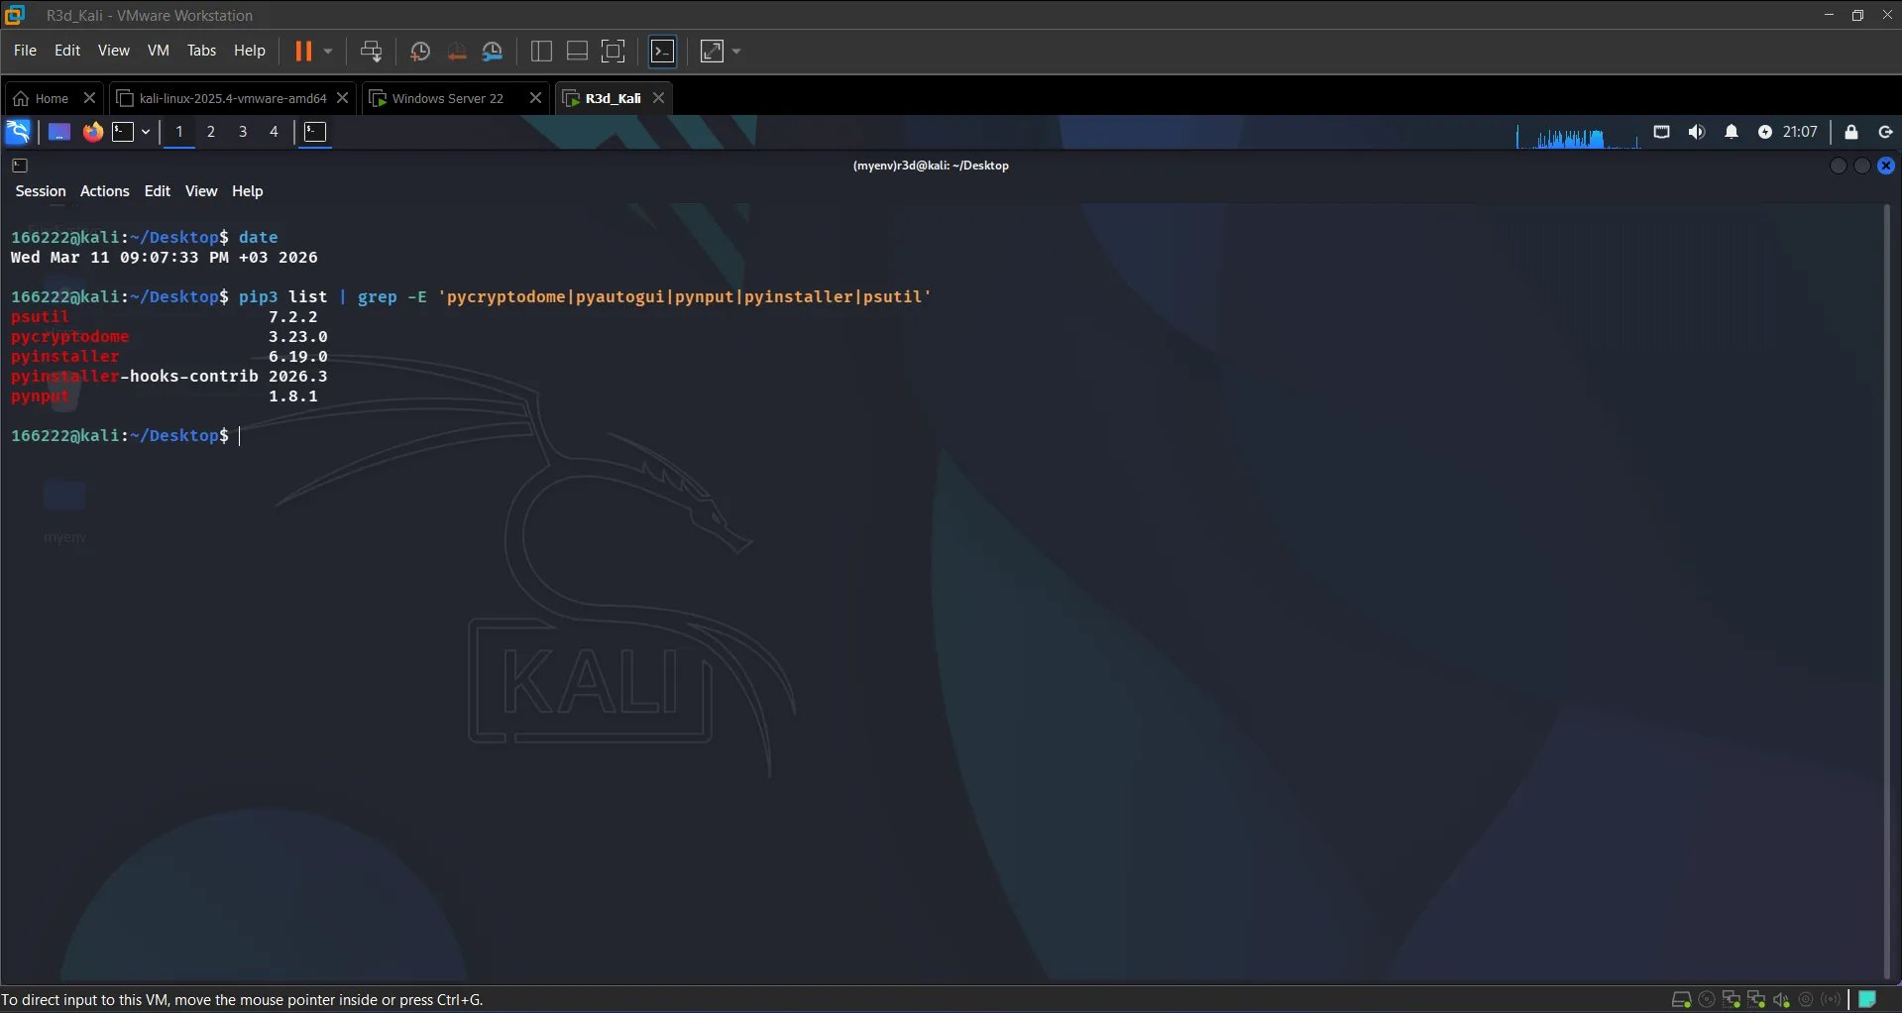The width and height of the screenshot is (1902, 1013).
Task: Close the Windows Server 22 tab
Action: pyautogui.click(x=536, y=98)
